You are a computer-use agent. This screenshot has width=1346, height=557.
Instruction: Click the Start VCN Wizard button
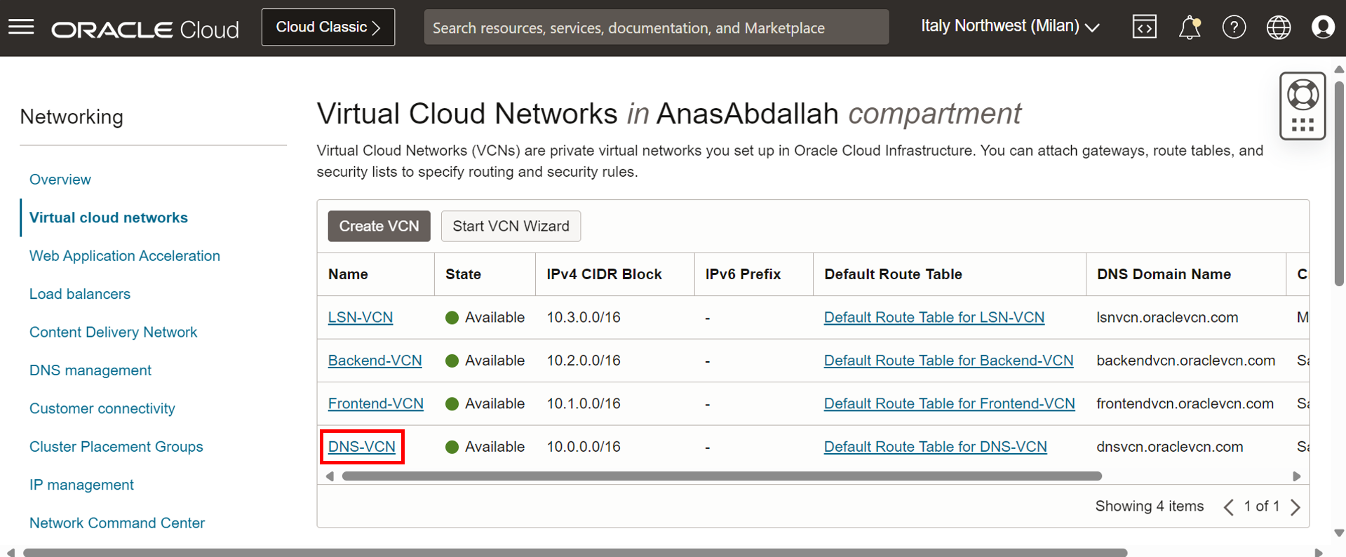point(511,226)
